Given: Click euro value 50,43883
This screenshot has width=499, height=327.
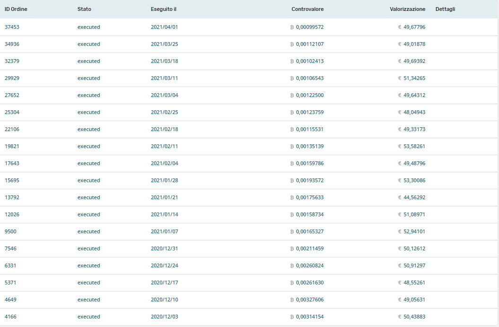Looking at the screenshot, I should pos(414,317).
